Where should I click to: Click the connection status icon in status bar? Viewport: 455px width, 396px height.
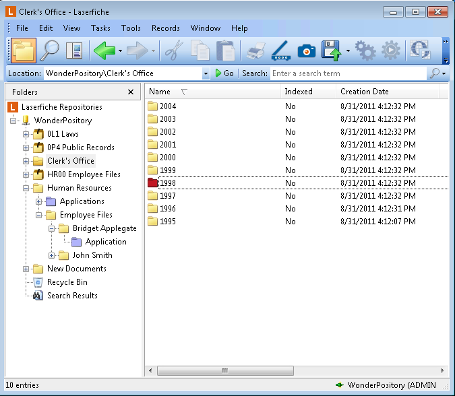tap(340, 385)
